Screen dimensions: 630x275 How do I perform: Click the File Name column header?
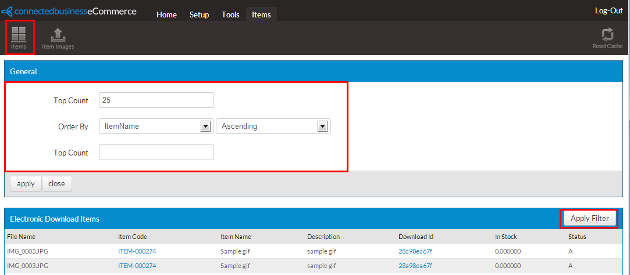22,237
